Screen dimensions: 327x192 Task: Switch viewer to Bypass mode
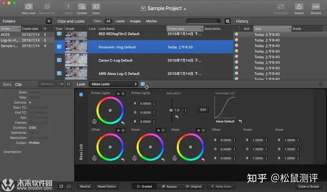(169, 187)
